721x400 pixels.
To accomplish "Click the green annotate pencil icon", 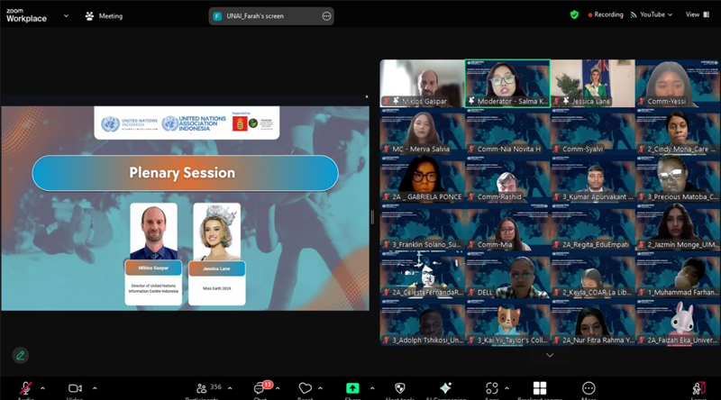I will pyautogui.click(x=20, y=355).
